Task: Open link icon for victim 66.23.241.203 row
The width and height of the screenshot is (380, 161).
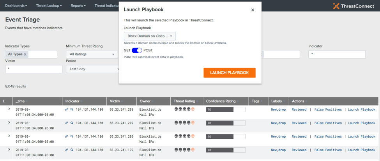Action: (x=66, y=110)
